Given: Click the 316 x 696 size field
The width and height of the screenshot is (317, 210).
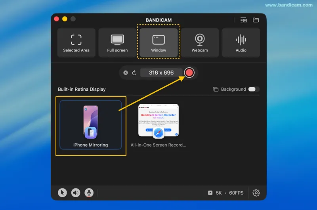Looking at the screenshot, I should coord(161,73).
